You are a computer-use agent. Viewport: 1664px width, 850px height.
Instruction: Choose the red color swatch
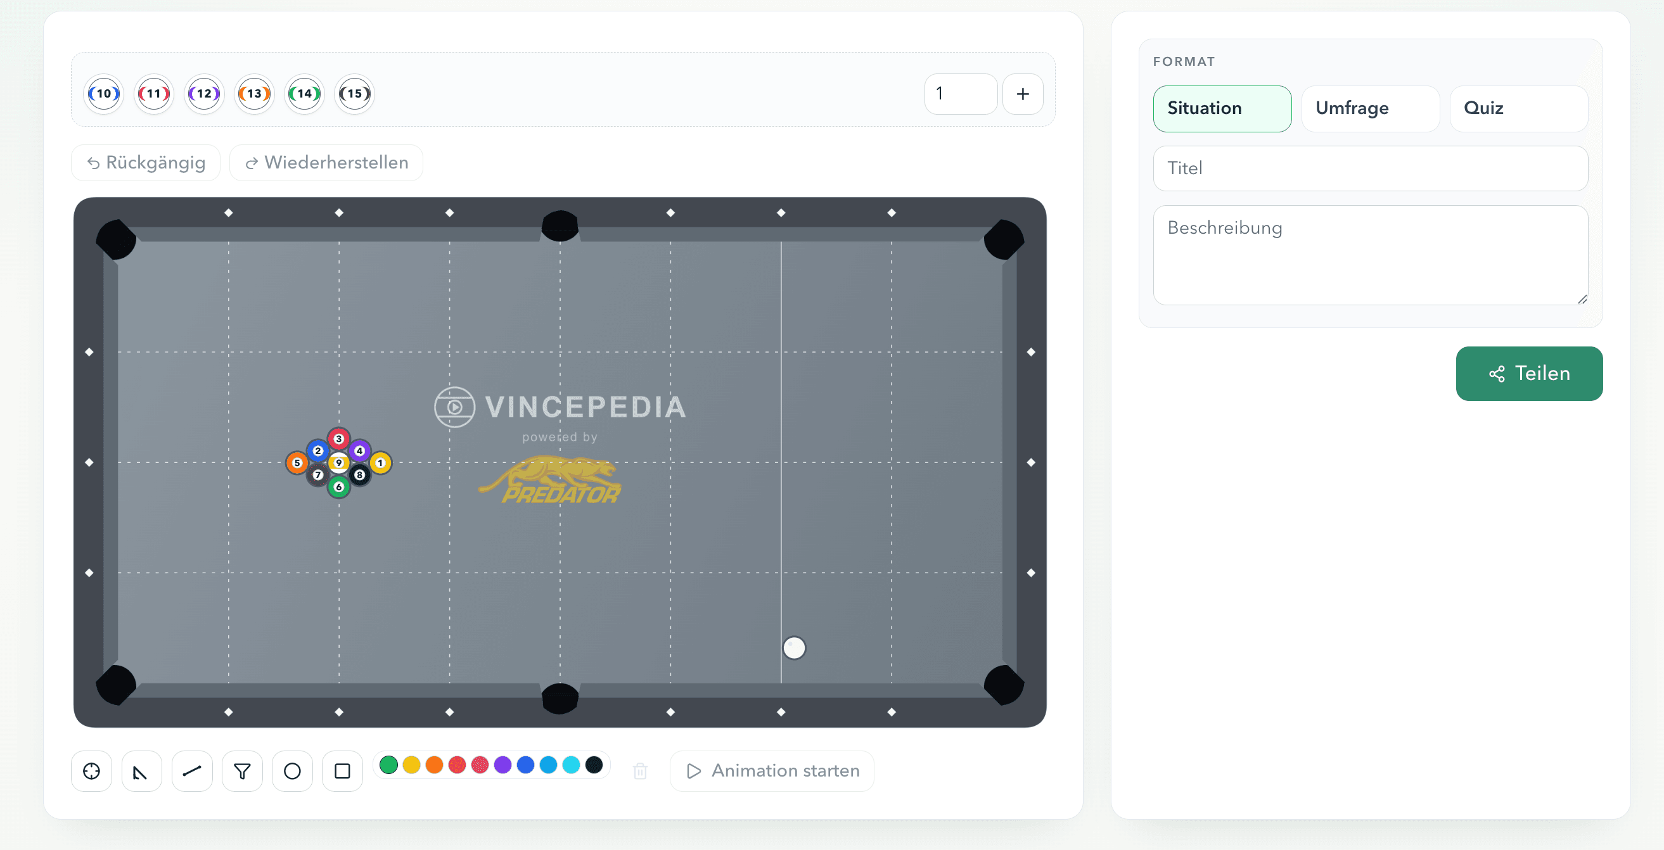click(x=457, y=765)
